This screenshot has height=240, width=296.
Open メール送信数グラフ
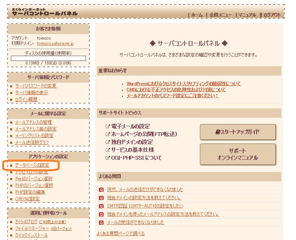tap(32, 142)
